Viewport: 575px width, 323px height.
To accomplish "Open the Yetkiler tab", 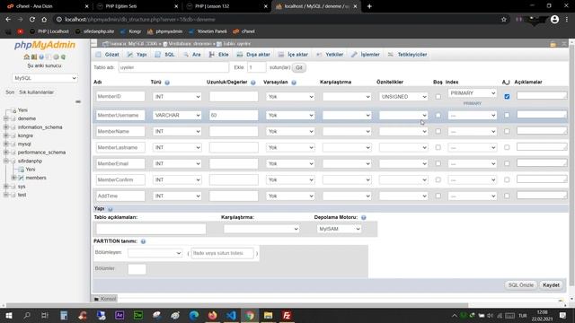I will tap(330, 55).
